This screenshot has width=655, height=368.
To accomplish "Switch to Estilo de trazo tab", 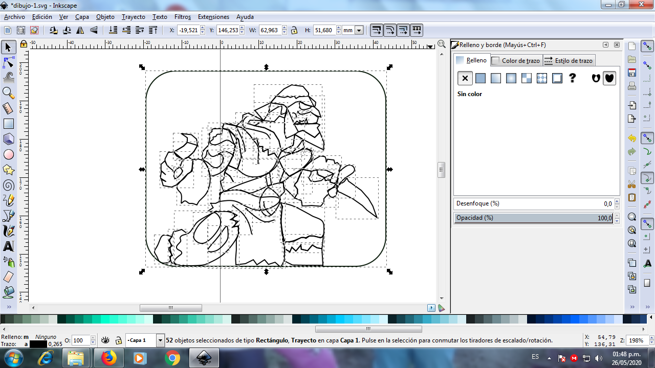I will point(569,60).
